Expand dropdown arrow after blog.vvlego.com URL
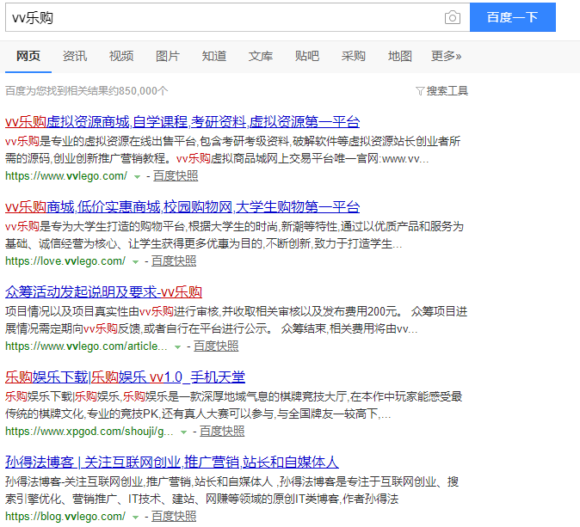The image size is (580, 527). click(135, 517)
